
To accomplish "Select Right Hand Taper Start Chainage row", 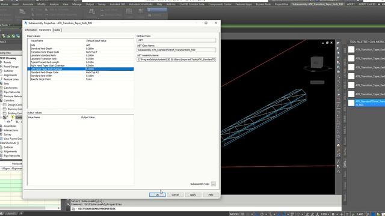I will click(81, 65).
